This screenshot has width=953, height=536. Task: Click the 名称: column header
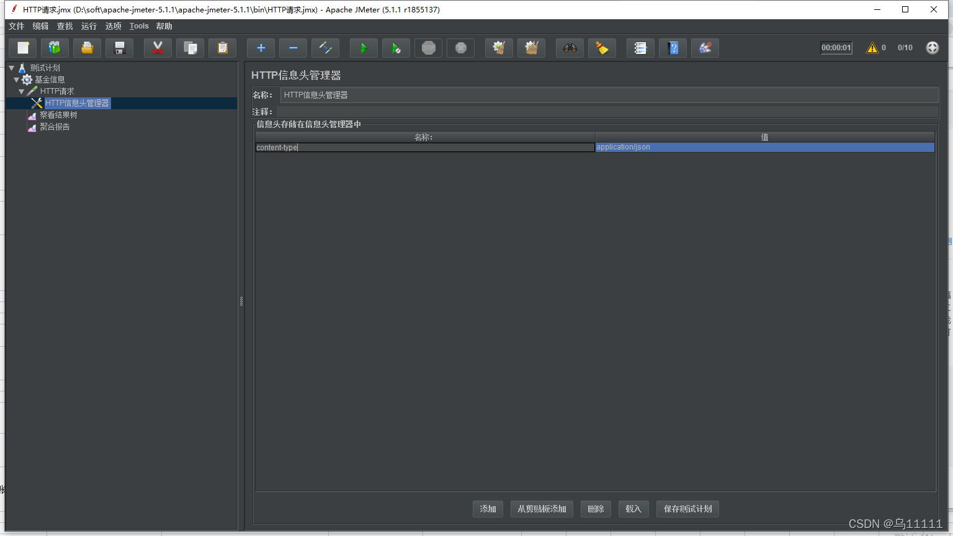(425, 137)
